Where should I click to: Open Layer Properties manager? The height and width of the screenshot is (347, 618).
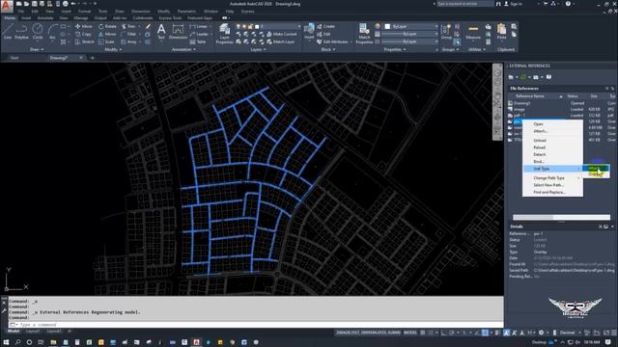[x=224, y=34]
